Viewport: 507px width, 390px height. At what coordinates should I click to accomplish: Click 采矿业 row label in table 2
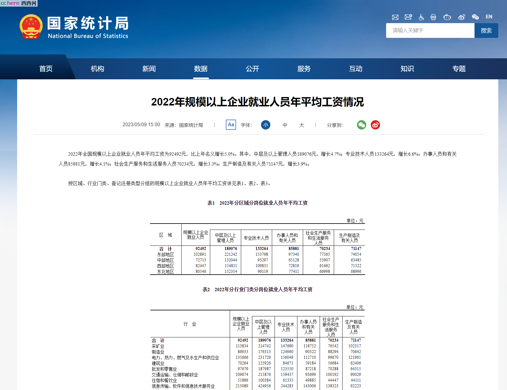(x=158, y=346)
